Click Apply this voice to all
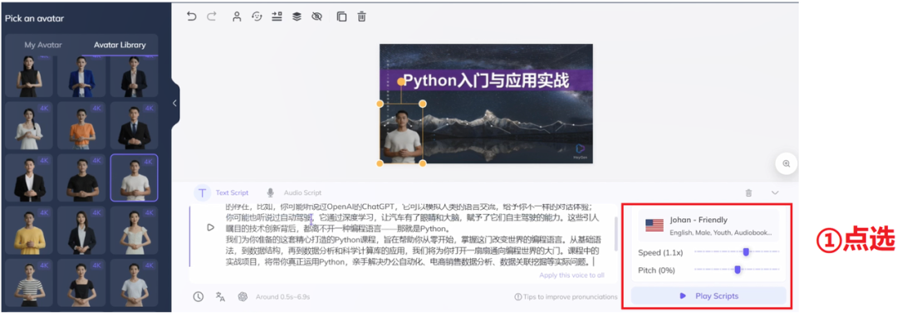This screenshot has width=897, height=316. point(571,275)
